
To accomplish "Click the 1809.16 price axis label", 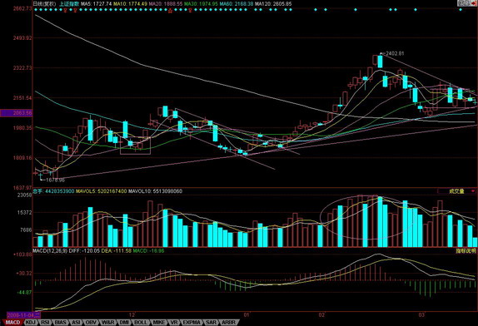I will pos(22,158).
